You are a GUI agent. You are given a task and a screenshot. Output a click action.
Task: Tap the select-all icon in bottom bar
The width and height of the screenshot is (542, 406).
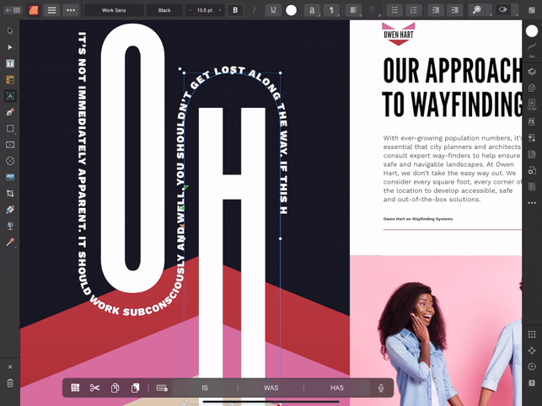point(75,387)
